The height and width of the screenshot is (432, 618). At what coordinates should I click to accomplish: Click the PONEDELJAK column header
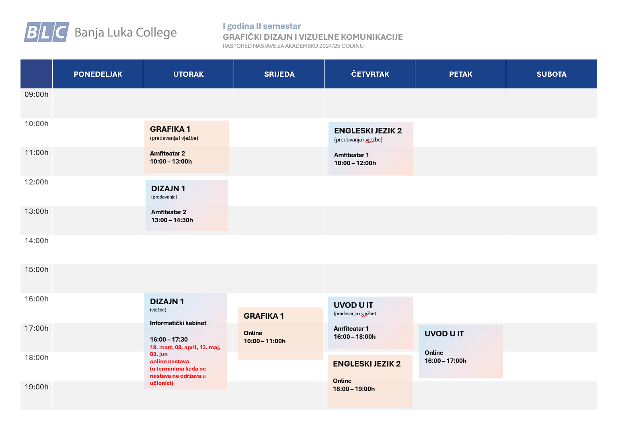pyautogui.click(x=98, y=74)
